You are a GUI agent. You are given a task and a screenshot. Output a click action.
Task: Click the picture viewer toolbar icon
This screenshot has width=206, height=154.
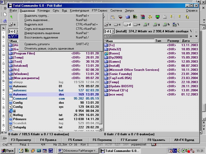[135, 17]
